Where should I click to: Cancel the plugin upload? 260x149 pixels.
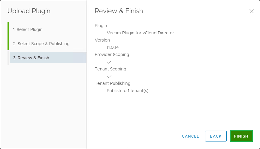tap(190, 136)
